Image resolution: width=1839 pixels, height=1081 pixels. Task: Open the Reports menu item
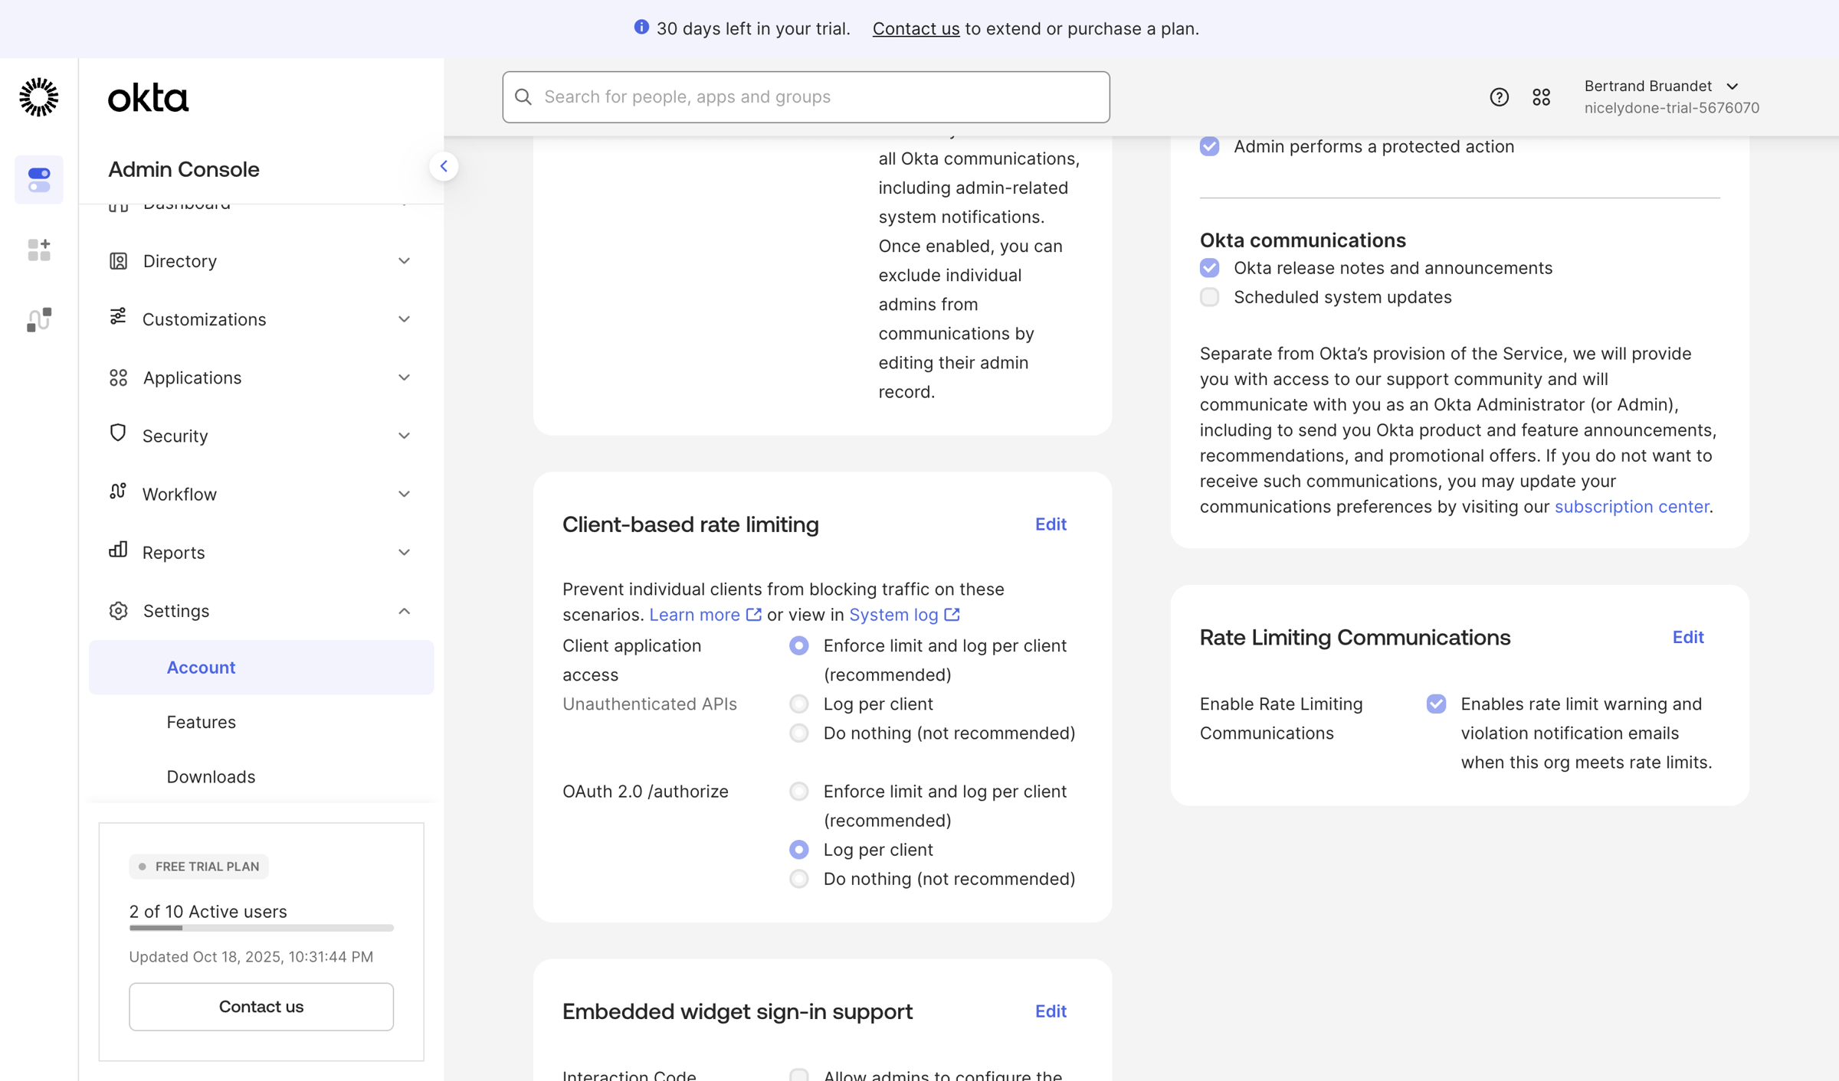coord(261,552)
